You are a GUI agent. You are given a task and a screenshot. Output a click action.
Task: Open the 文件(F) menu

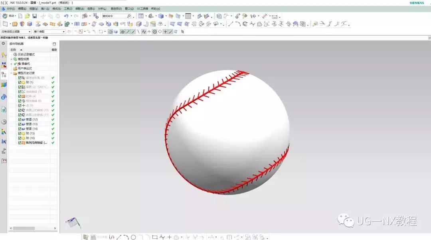10,8
